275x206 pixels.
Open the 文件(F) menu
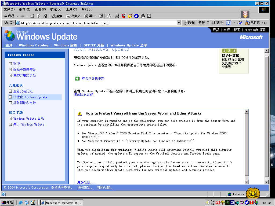pyautogui.click(x=9, y=9)
